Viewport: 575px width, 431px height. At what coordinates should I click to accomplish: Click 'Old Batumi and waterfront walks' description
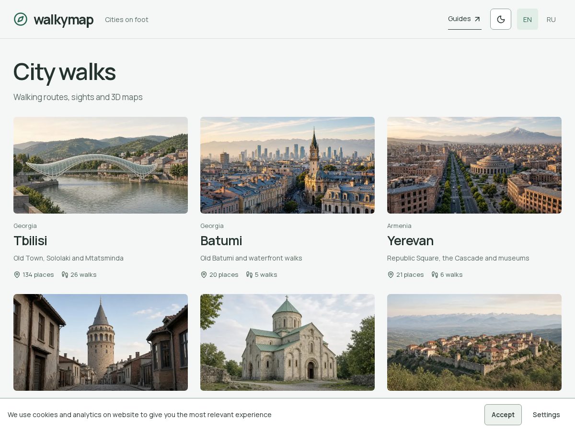(x=251, y=258)
